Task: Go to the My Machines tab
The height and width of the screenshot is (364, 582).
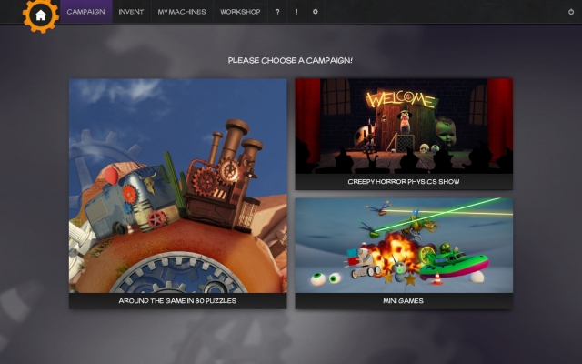Action: point(182,12)
